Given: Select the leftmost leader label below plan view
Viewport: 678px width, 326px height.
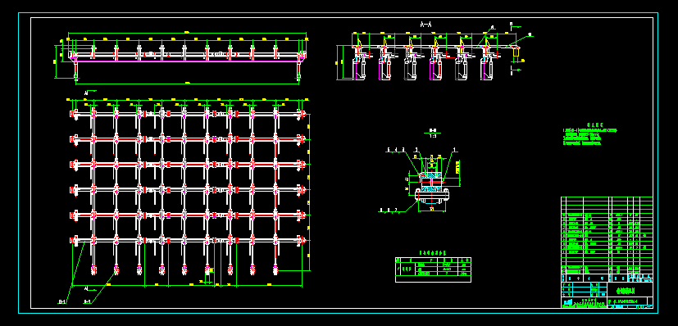Looking at the screenshot, I should [x=61, y=301].
